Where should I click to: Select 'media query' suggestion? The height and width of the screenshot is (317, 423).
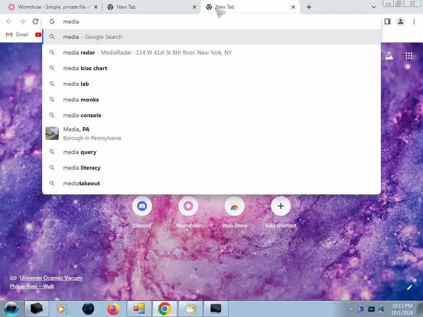point(211,152)
